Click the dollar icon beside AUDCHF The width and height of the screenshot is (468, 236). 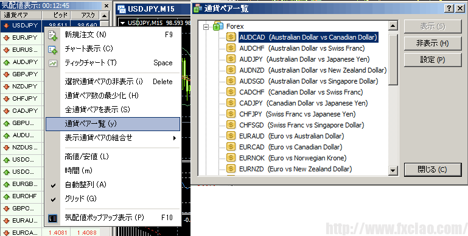tap(231, 48)
